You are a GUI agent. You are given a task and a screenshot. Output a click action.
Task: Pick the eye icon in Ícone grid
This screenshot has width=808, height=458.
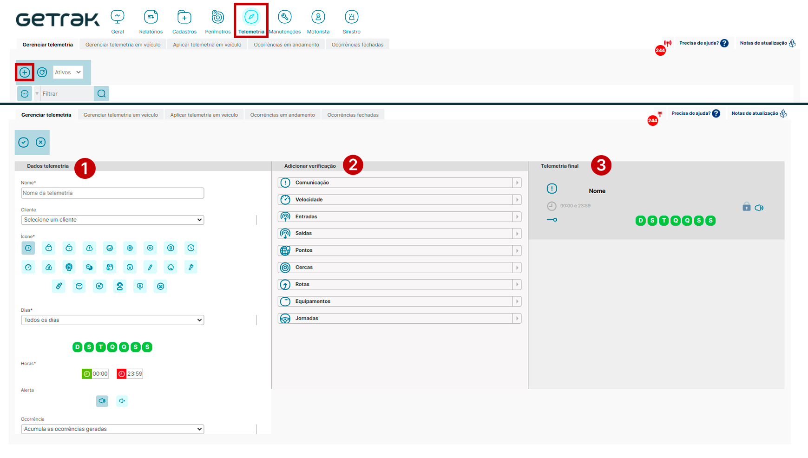tap(150, 248)
